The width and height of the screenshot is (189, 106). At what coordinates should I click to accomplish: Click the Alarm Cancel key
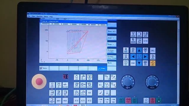coord(126,50)
